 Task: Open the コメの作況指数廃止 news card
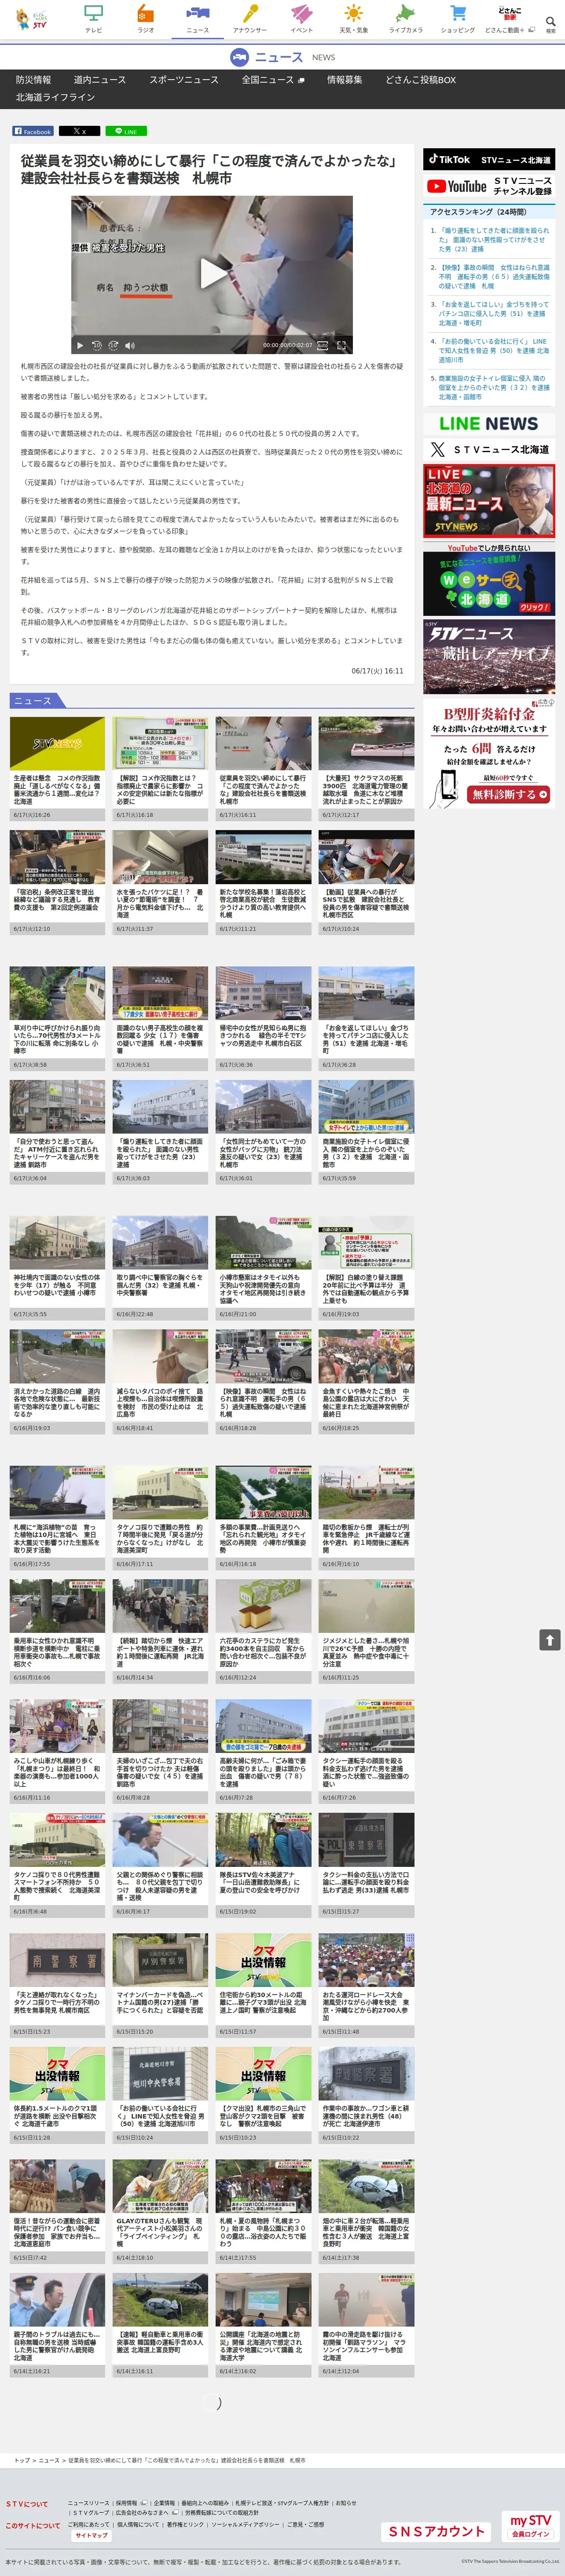coord(57,768)
